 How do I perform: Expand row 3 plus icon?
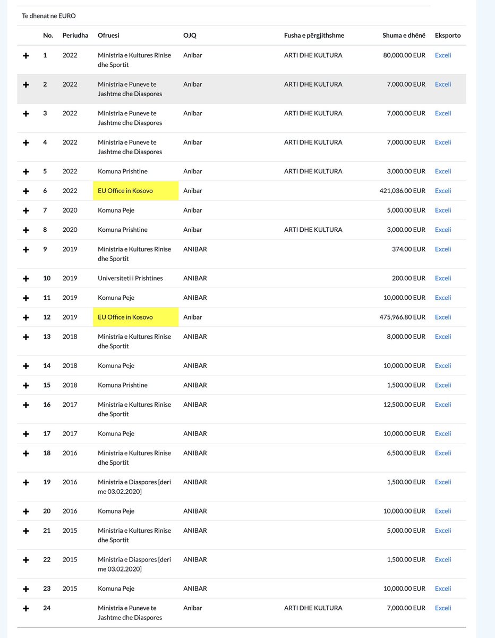click(26, 114)
